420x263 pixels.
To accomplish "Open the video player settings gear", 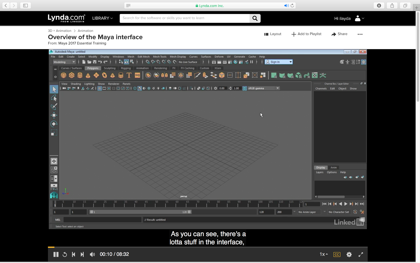I will point(349,254).
